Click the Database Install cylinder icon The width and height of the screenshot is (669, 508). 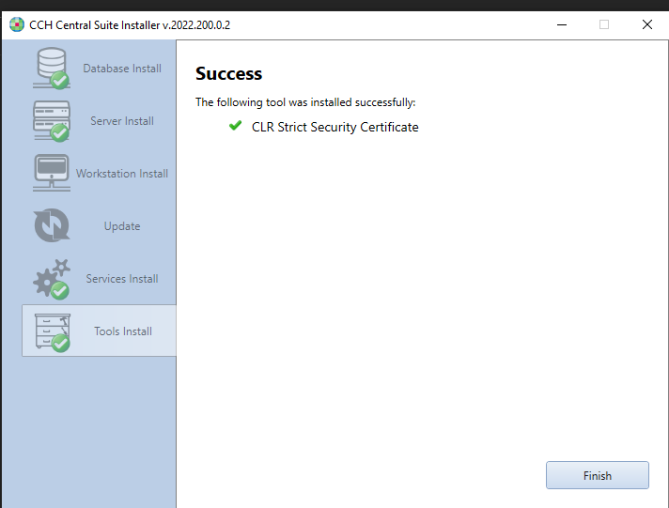click(52, 69)
